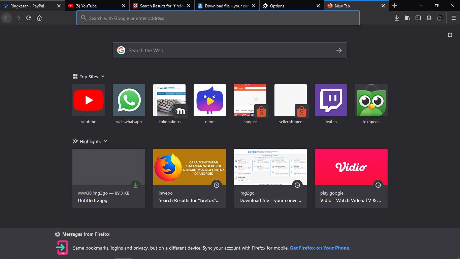Click the Firefox sync phone icon
Image resolution: width=460 pixels, height=259 pixels.
tap(62, 248)
